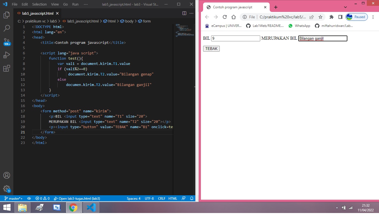Viewport: 379px width, 223px height.
Task: Open the Explorer sidebar
Action: pyautogui.click(x=7, y=15)
